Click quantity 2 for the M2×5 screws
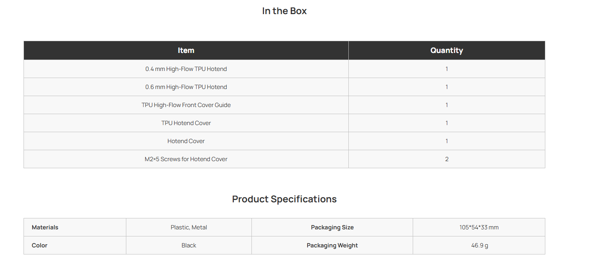This screenshot has width=592, height=258. 446,159
